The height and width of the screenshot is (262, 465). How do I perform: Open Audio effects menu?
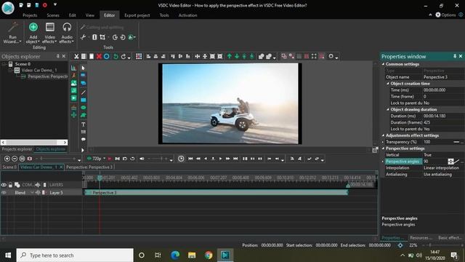pyautogui.click(x=67, y=33)
